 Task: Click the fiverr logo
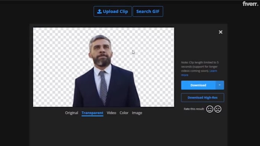(250, 4)
